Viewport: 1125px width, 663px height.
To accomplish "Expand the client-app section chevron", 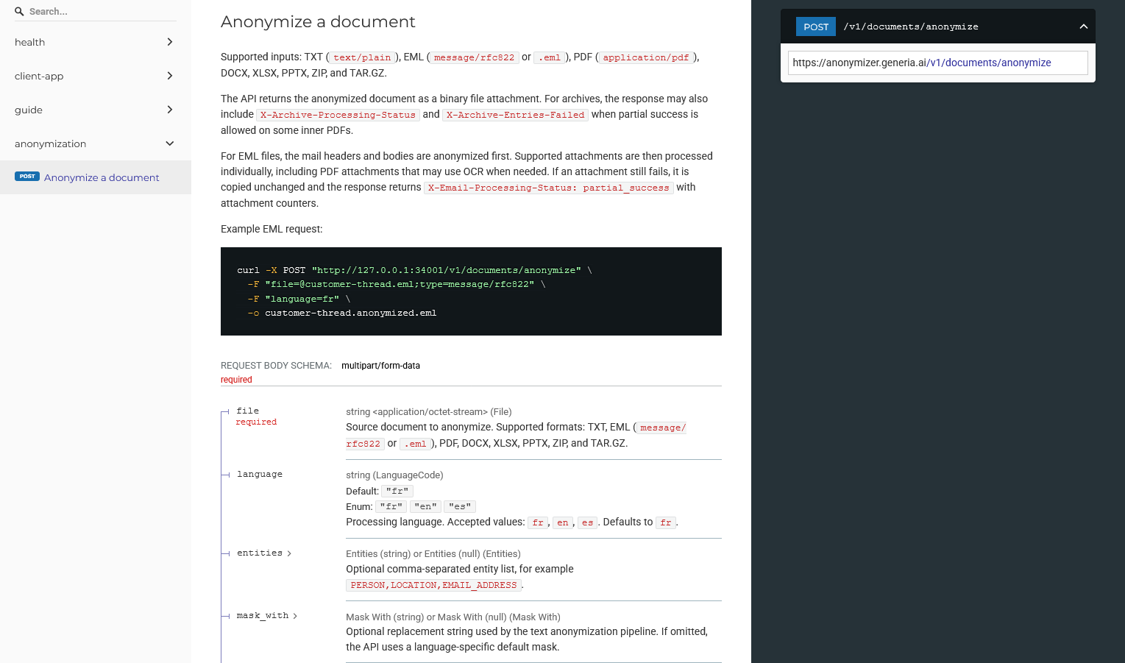I will click(x=170, y=76).
